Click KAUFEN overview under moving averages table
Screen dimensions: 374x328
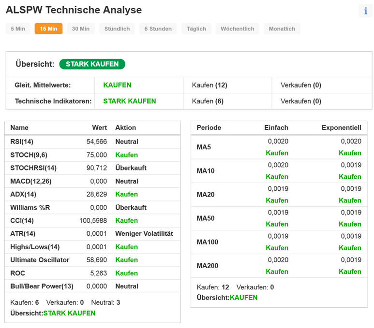click(x=243, y=298)
